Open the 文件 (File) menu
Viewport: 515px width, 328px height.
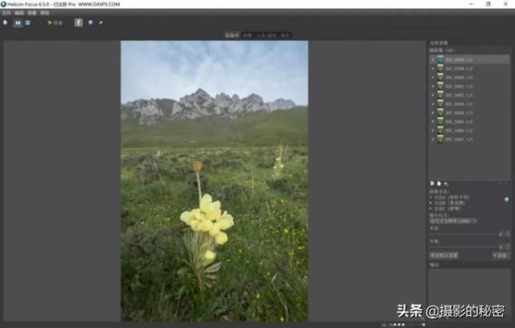(6, 13)
